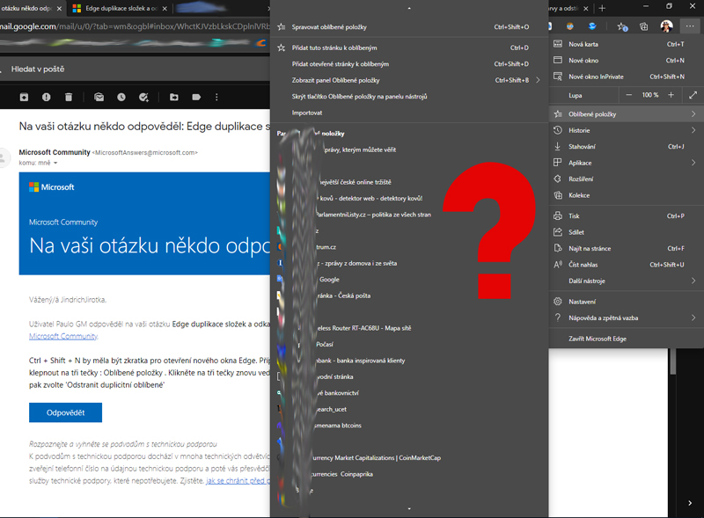Select Nové okno InPrivate menu entry
Viewport: 704px width, 518px height.
click(627, 77)
